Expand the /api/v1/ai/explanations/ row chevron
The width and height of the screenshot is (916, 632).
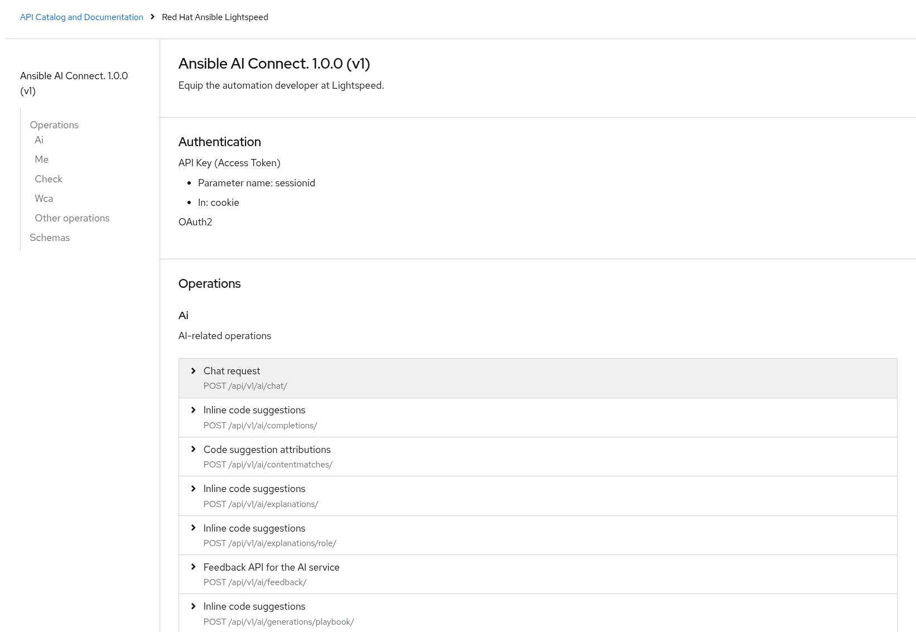(194, 489)
